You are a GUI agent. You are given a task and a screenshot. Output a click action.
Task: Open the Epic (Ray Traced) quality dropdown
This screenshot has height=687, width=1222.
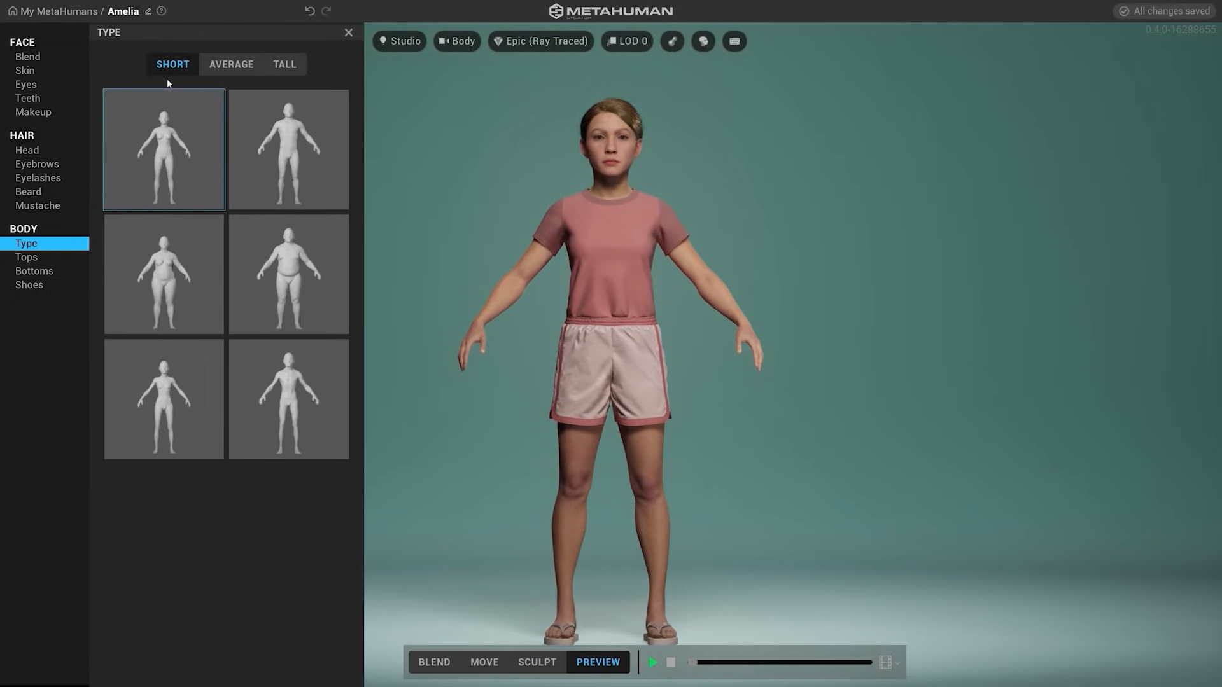pyautogui.click(x=541, y=41)
